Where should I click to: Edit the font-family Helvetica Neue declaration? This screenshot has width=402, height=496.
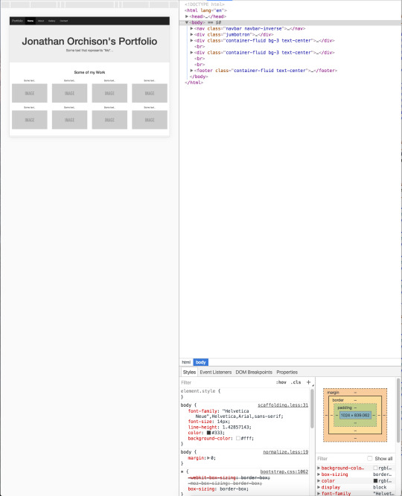coord(235,413)
